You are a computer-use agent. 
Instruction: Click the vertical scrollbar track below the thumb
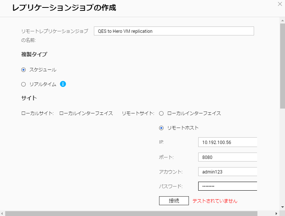[282, 157]
